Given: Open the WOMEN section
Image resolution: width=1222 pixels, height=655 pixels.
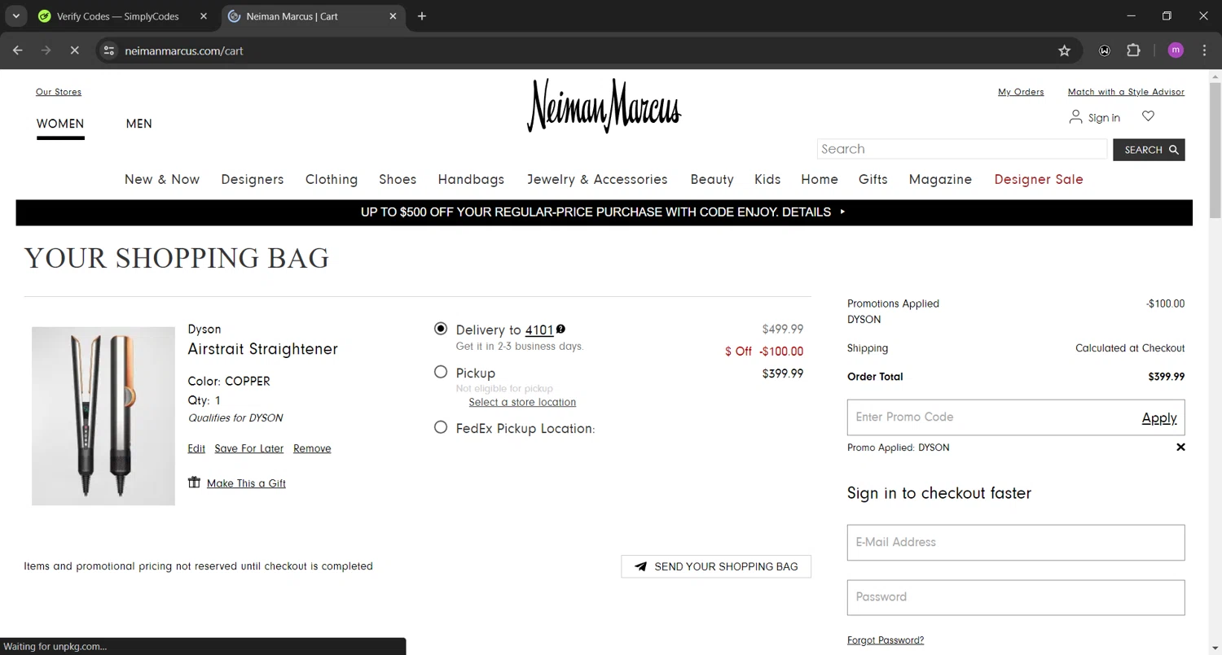Looking at the screenshot, I should pyautogui.click(x=60, y=124).
